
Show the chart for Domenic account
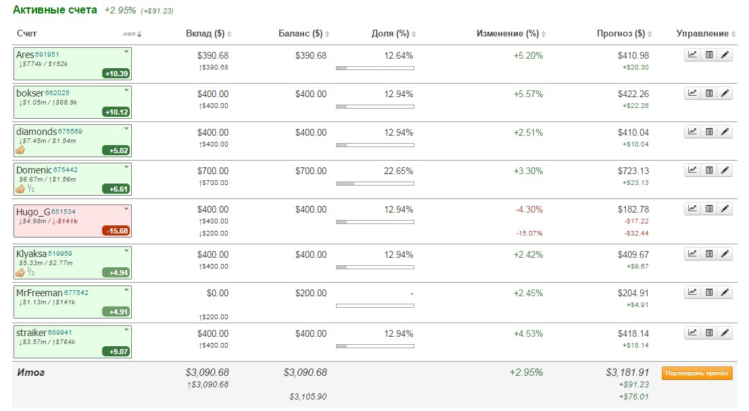point(692,171)
